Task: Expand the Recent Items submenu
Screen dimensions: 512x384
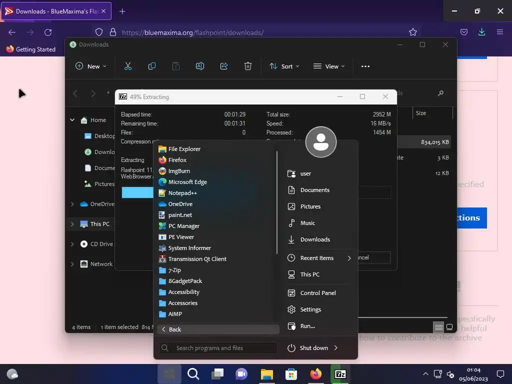Action: [x=319, y=258]
